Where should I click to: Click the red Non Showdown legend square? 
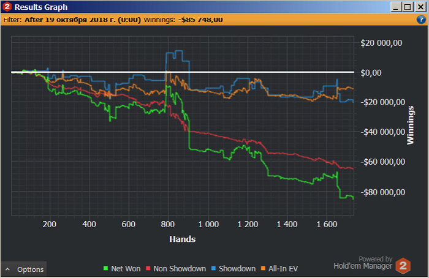(148, 268)
